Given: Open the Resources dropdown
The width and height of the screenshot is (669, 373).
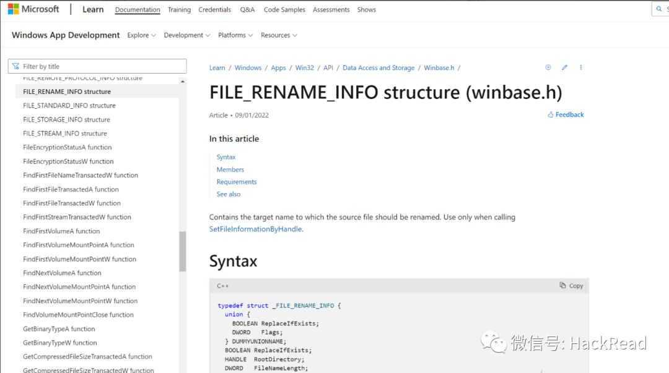Looking at the screenshot, I should tap(279, 35).
